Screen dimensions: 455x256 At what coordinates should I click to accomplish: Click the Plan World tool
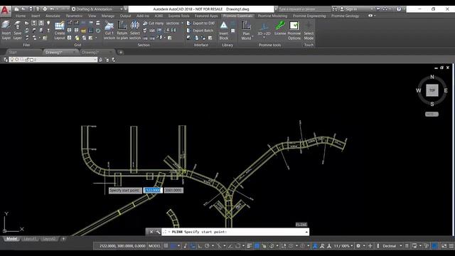click(246, 30)
